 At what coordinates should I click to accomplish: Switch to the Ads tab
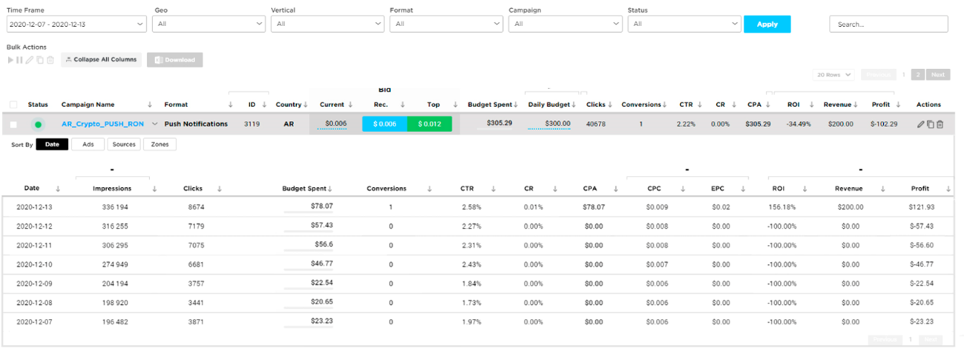tap(88, 144)
